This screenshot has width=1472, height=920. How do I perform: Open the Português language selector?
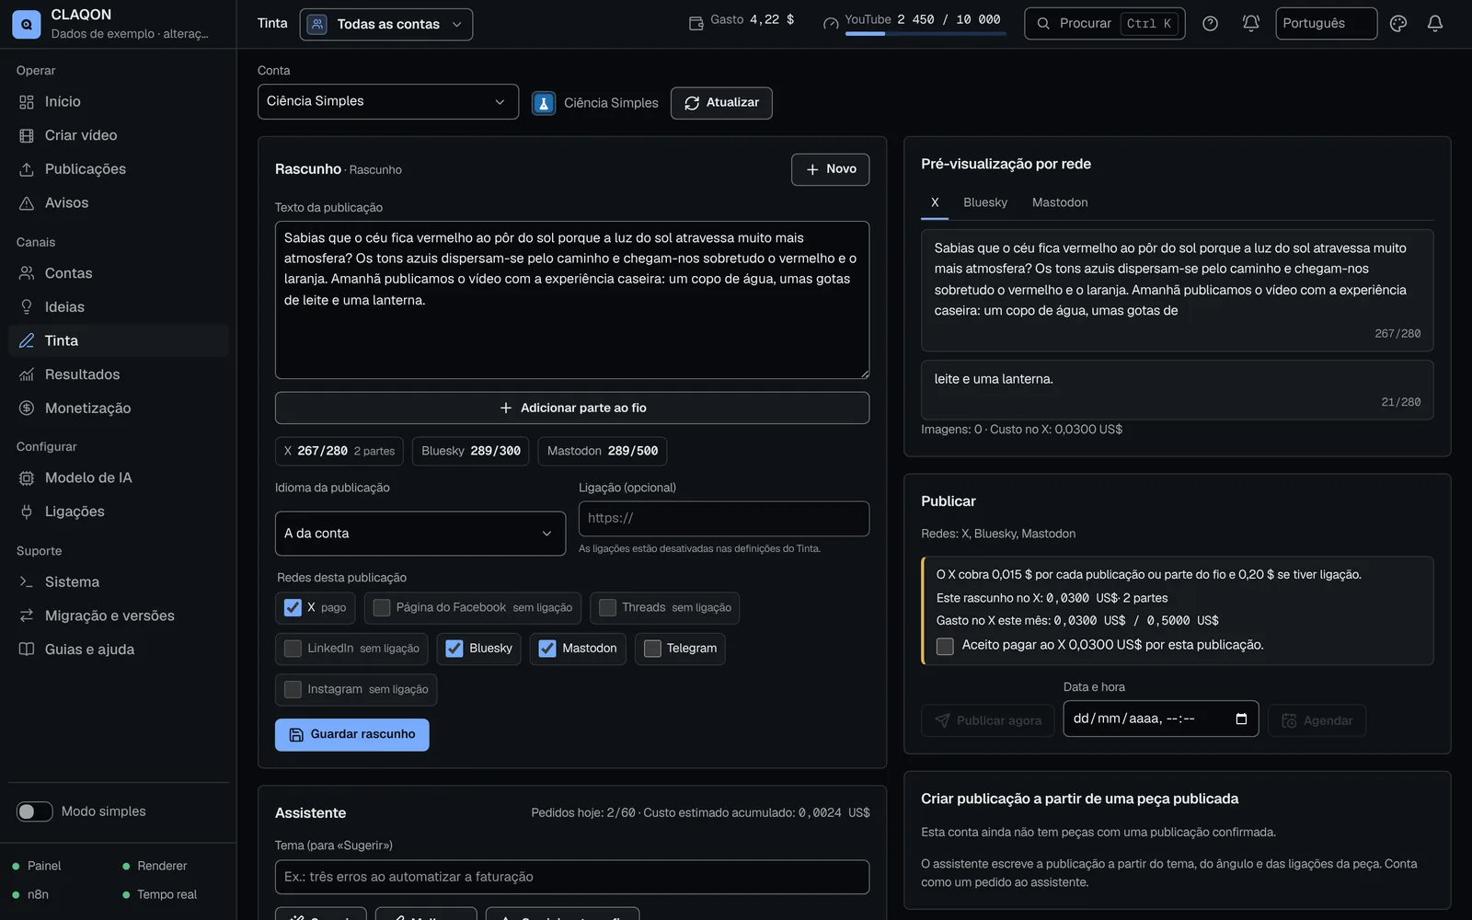(x=1326, y=24)
